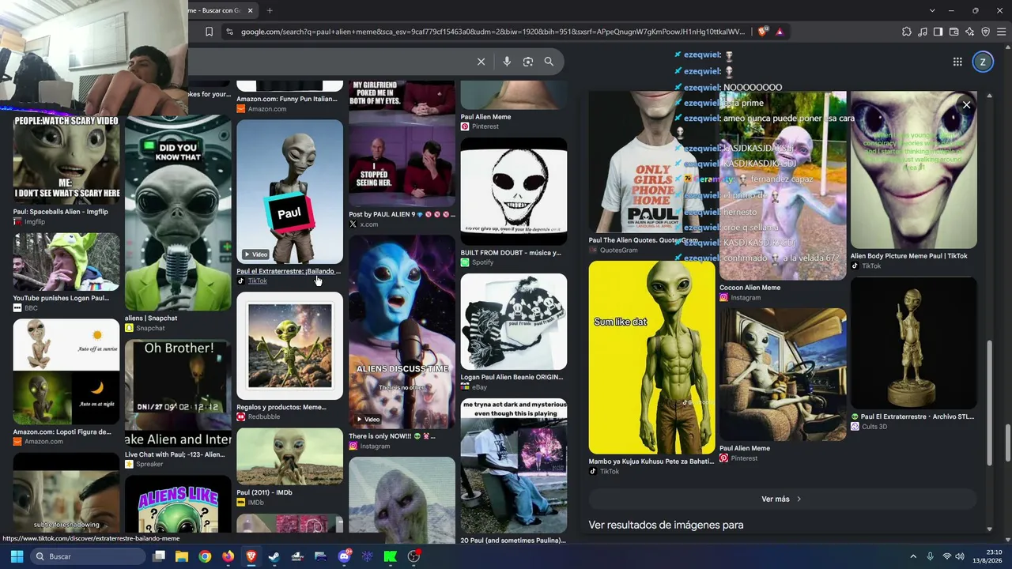Viewport: 1012px width, 569px height.
Task: Open Steam from the taskbar
Action: [274, 556]
